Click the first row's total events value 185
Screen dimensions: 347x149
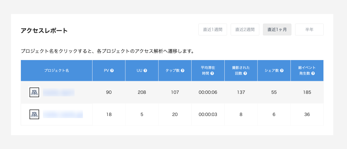point(307,92)
